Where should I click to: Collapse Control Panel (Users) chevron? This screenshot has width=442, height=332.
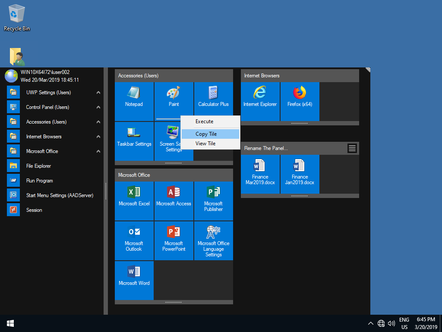[x=98, y=107]
